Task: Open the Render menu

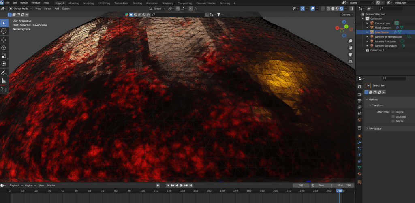Action: tap(24, 3)
